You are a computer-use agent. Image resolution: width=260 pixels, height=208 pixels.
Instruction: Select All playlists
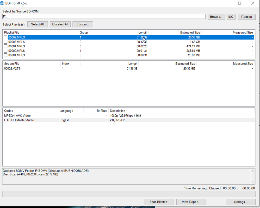[38, 24]
